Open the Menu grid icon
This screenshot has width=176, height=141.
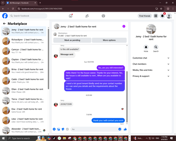(x=156, y=16)
